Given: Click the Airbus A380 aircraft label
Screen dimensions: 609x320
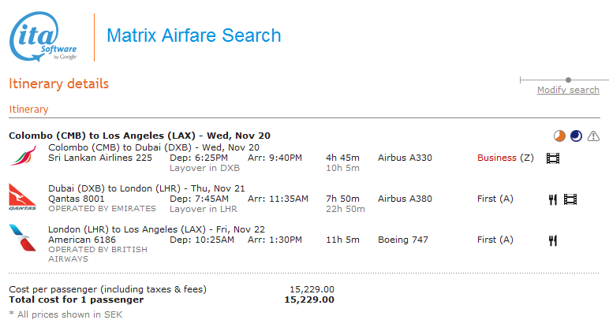Looking at the screenshot, I should click(x=405, y=199).
